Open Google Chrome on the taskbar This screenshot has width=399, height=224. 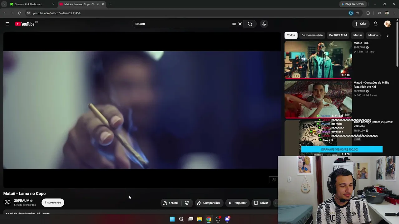pyautogui.click(x=209, y=219)
